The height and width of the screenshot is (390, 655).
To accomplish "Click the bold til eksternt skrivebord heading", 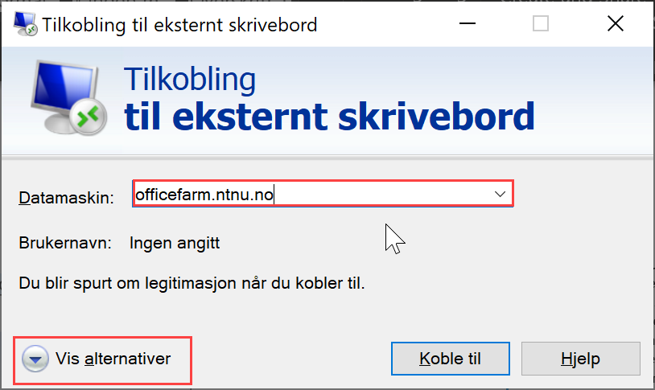I will pos(330,117).
